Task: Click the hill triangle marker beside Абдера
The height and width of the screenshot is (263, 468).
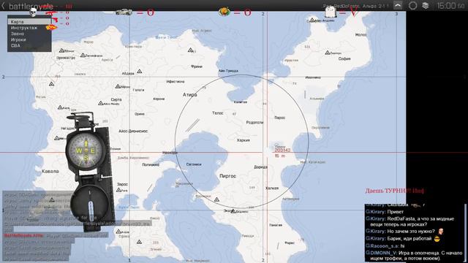Action: [140, 72]
